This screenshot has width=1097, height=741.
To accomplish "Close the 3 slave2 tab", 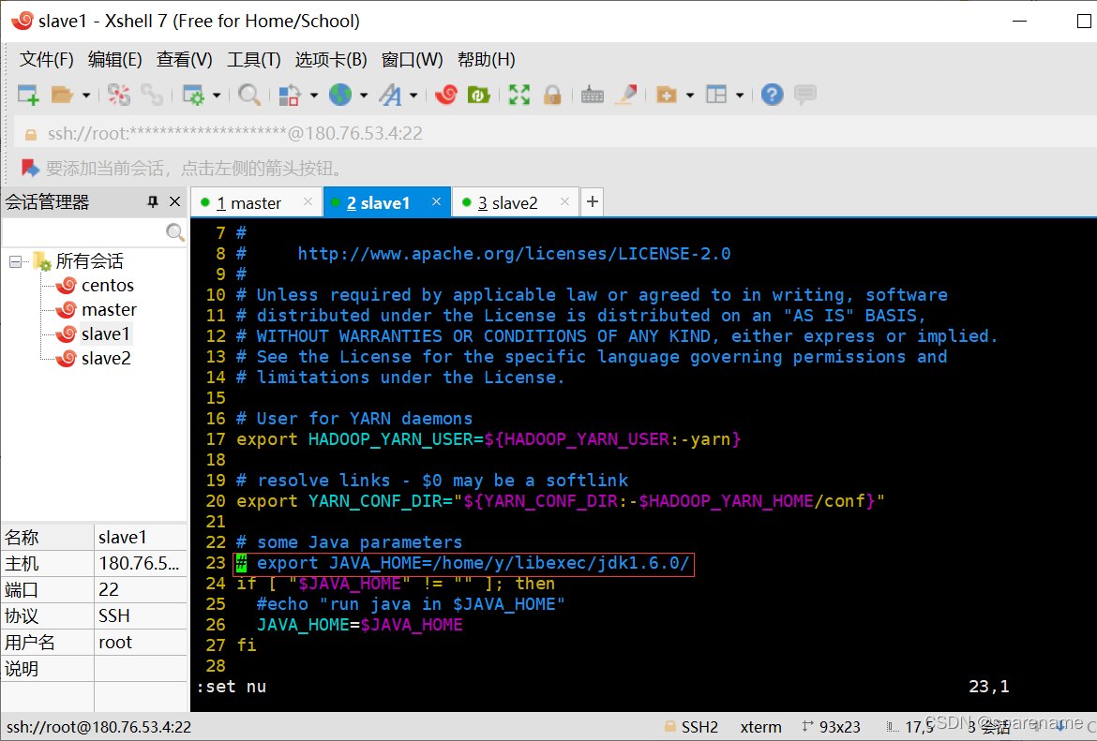I will [564, 201].
